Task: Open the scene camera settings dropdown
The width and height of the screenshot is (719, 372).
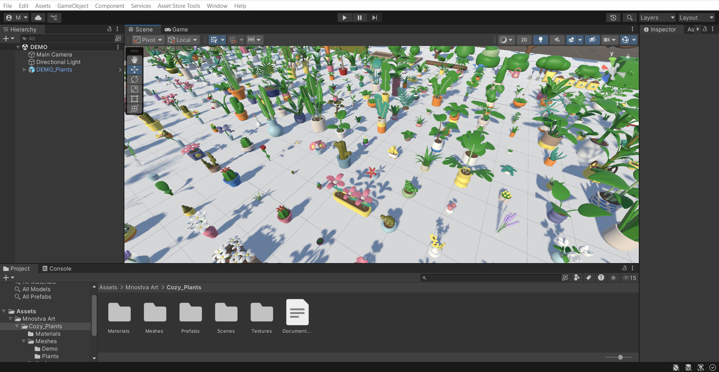Action: (610, 40)
